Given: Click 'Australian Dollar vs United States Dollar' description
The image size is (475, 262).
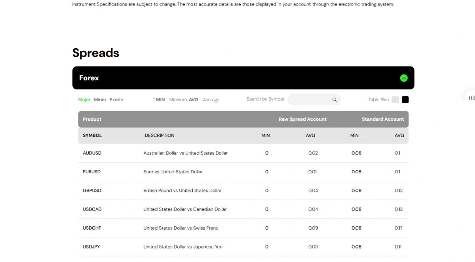Looking at the screenshot, I should tap(186, 153).
